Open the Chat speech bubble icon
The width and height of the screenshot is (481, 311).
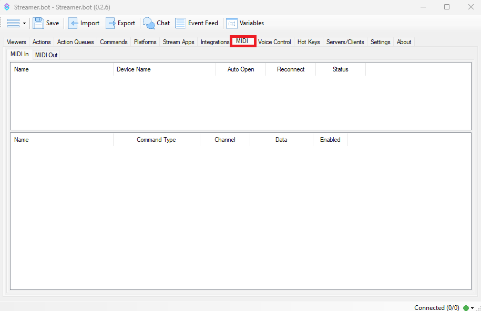click(x=149, y=23)
